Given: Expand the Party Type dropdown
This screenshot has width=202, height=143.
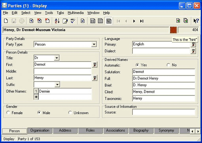Looking at the screenshot, I should tap(94, 44).
